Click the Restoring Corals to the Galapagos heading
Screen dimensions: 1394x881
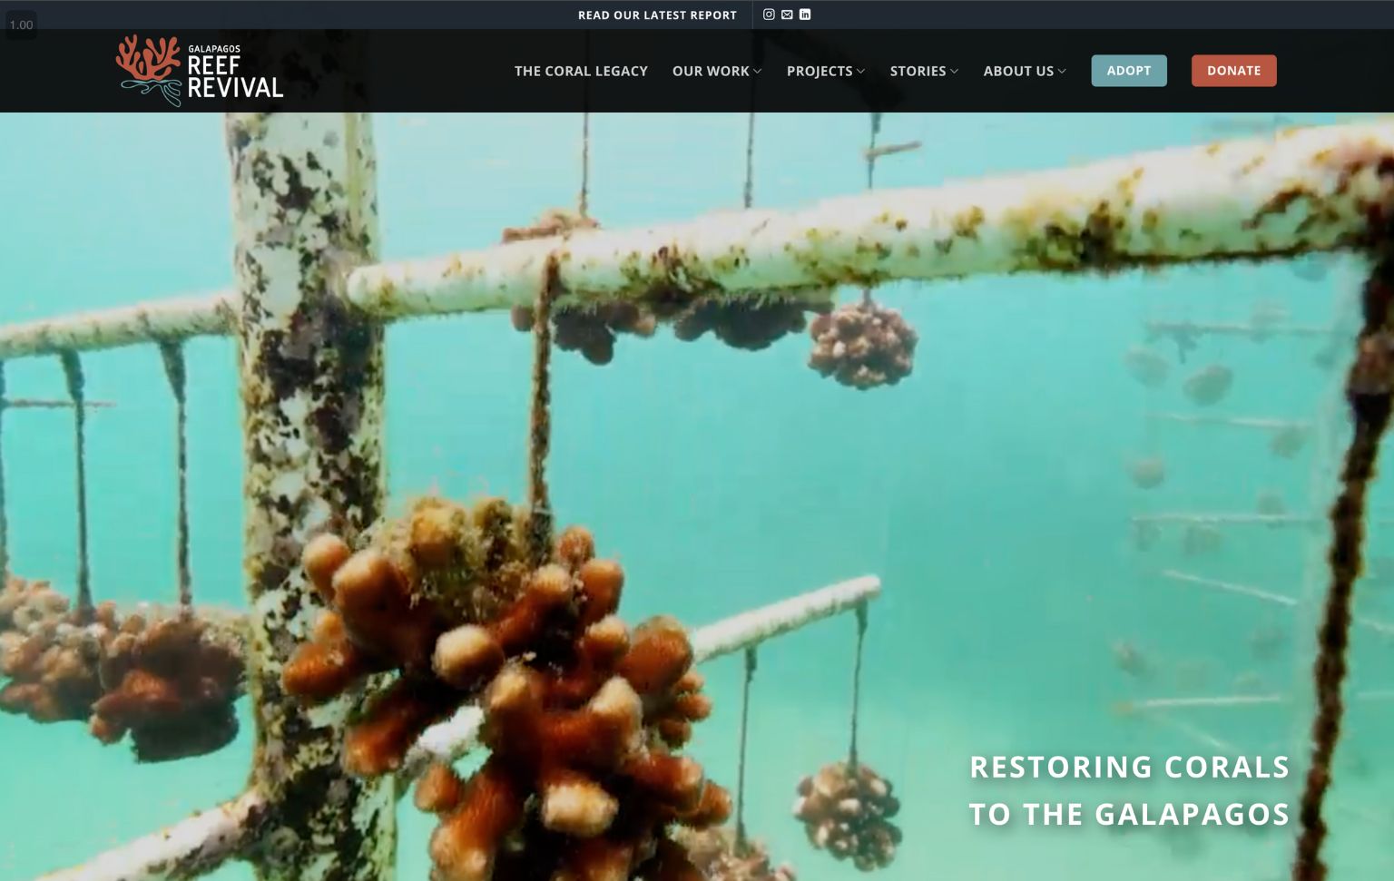point(1129,790)
